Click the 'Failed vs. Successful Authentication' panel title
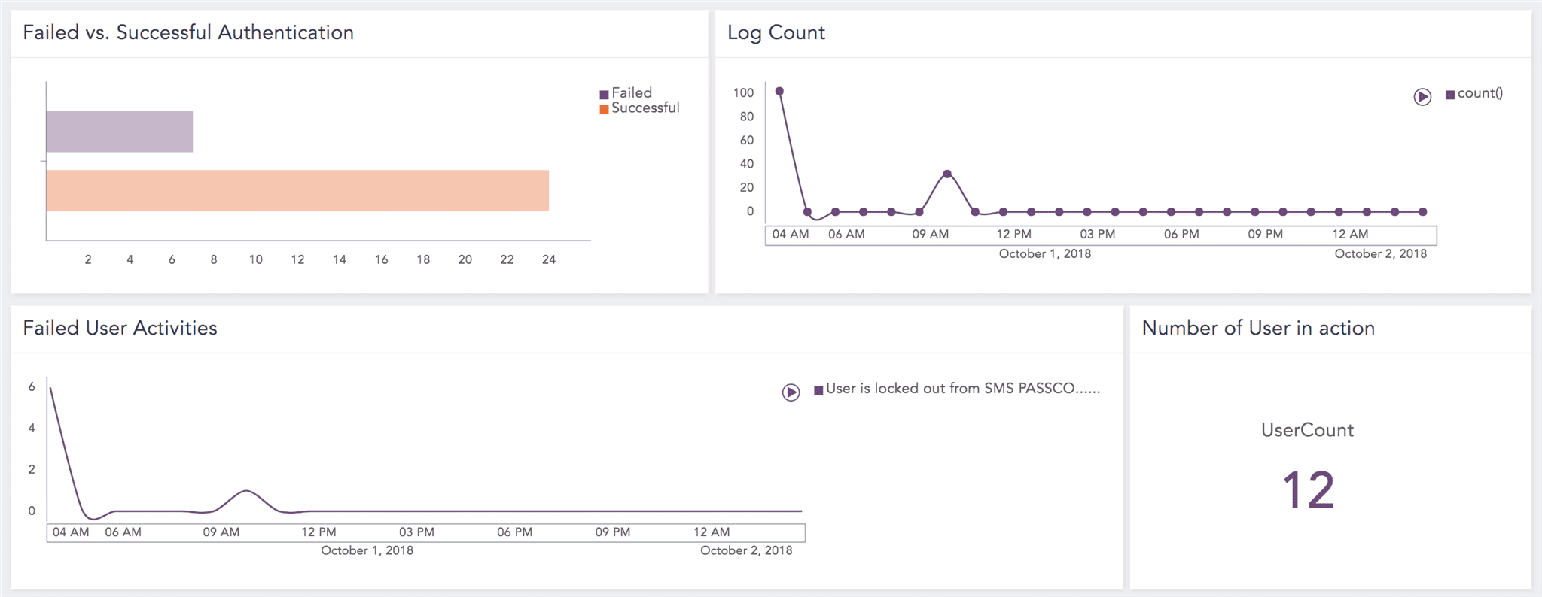The height and width of the screenshot is (597, 1542). click(x=188, y=32)
